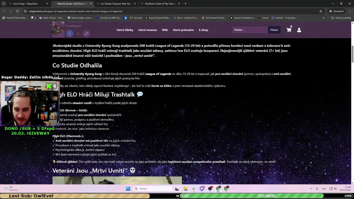This screenshot has height=199, width=354.
Task: Open Hotel R2 Bahia Play bookmark
Action: point(15,18)
